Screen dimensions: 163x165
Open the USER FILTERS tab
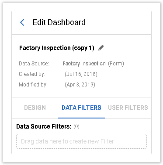[x=128, y=108]
